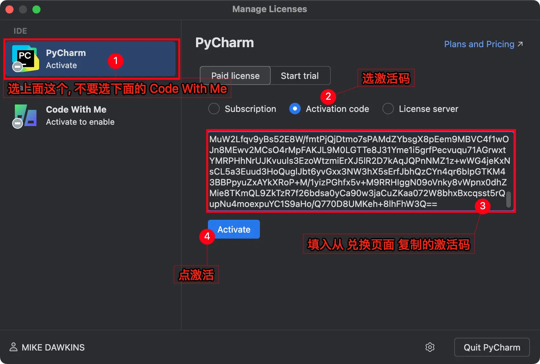Image resolution: width=540 pixels, height=364 pixels.
Task: Switch to the Paid license tab
Action: (235, 75)
